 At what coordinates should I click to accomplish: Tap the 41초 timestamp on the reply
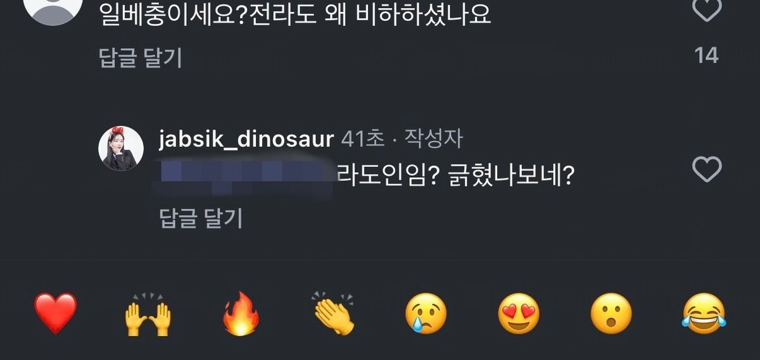point(363,140)
